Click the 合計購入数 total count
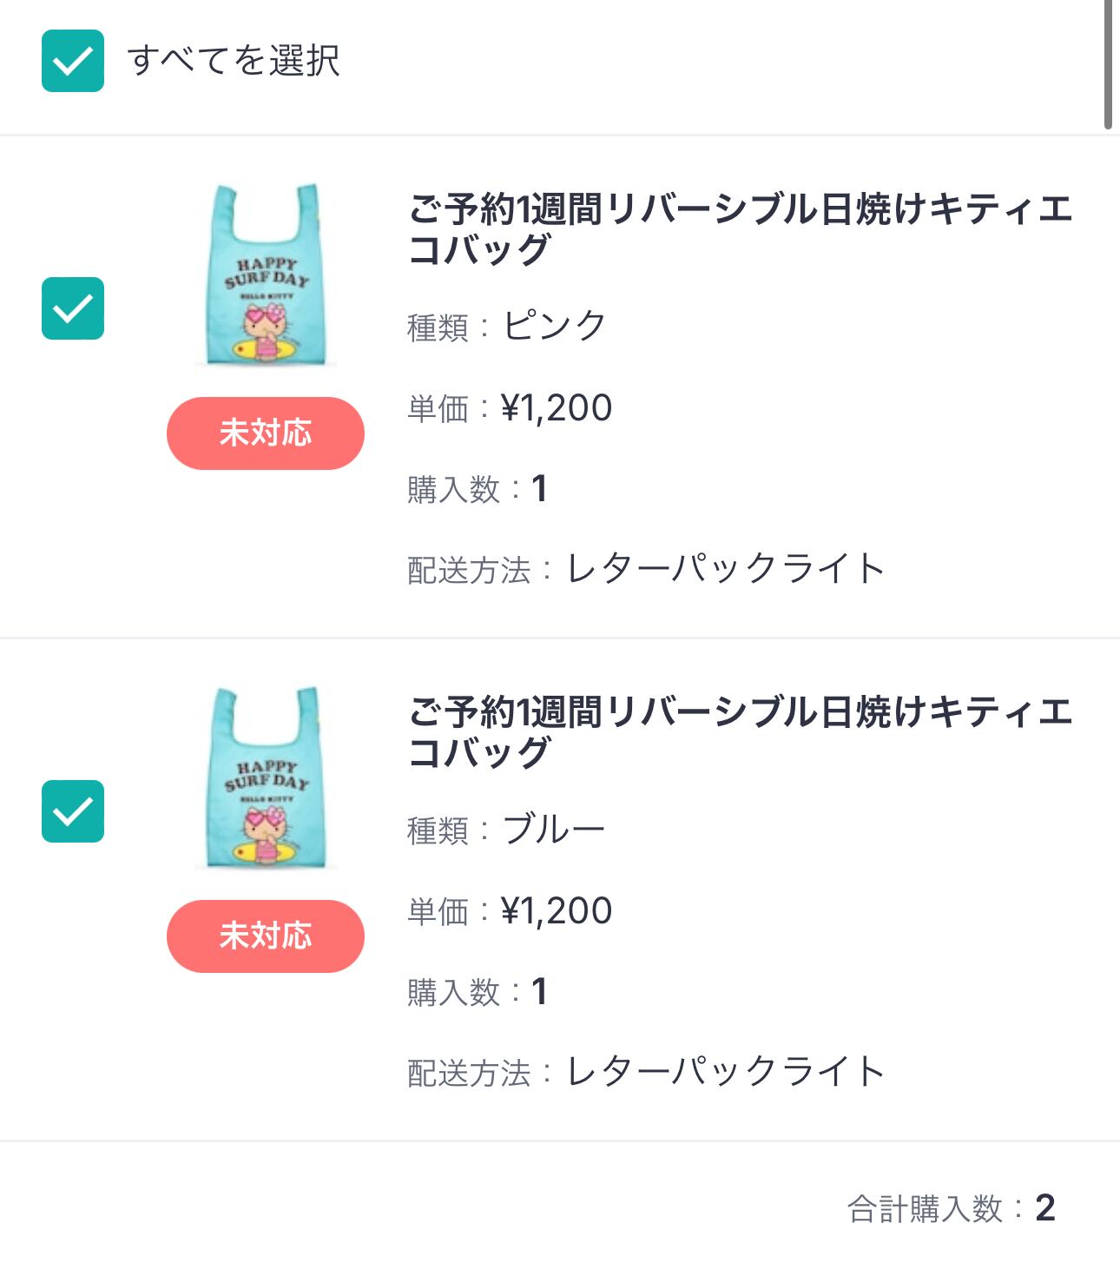 coord(1045,1208)
